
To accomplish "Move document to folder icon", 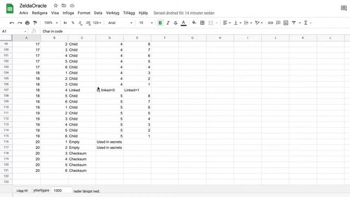I will click(x=64, y=5).
